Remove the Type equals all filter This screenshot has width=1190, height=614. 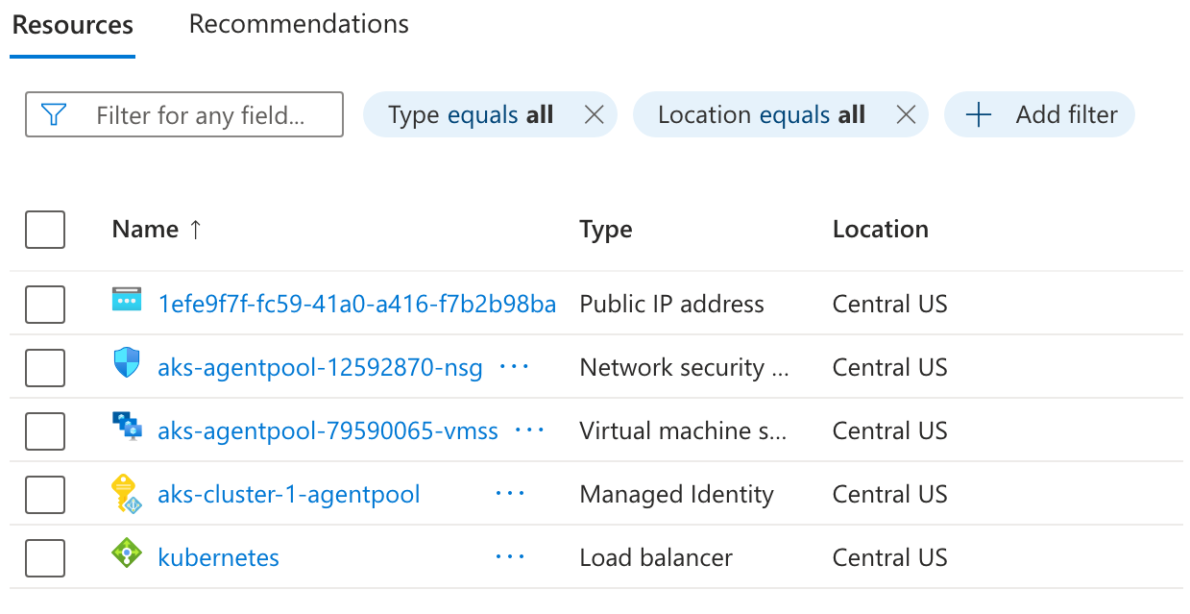tap(595, 115)
